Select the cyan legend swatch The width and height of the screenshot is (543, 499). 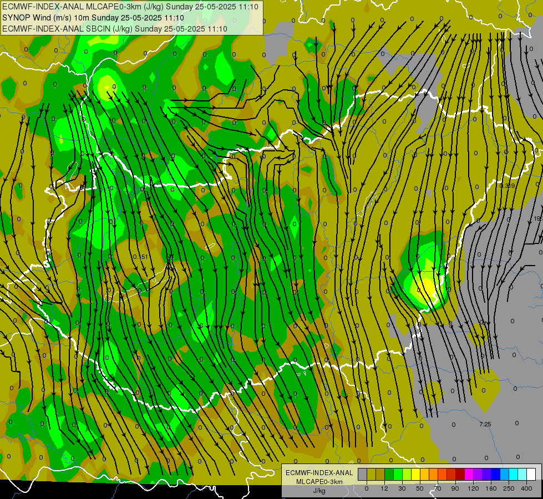[x=513, y=475]
